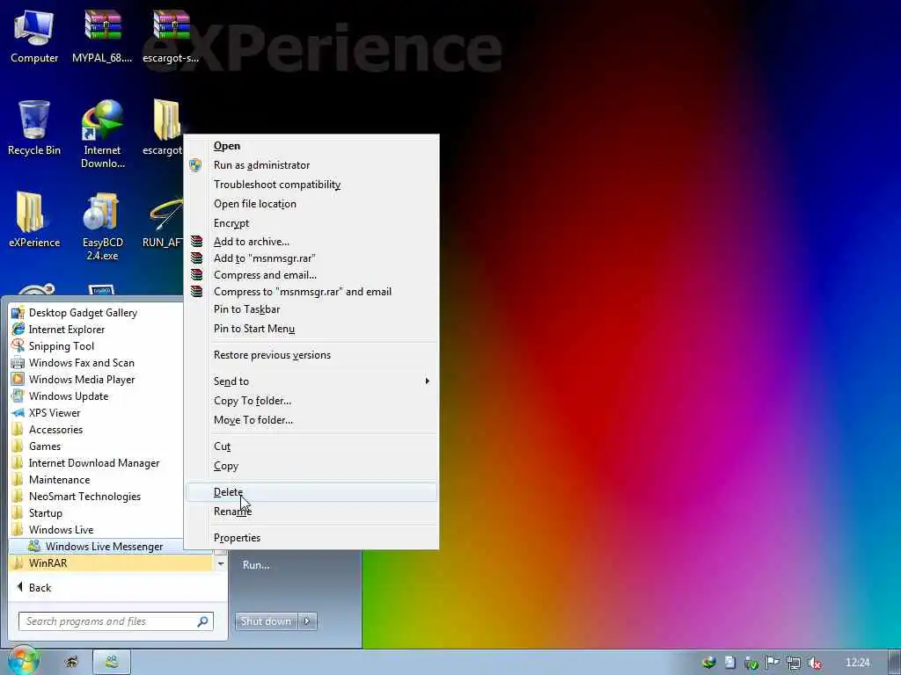
Task: Expand the Startup folder
Action: (x=46, y=512)
